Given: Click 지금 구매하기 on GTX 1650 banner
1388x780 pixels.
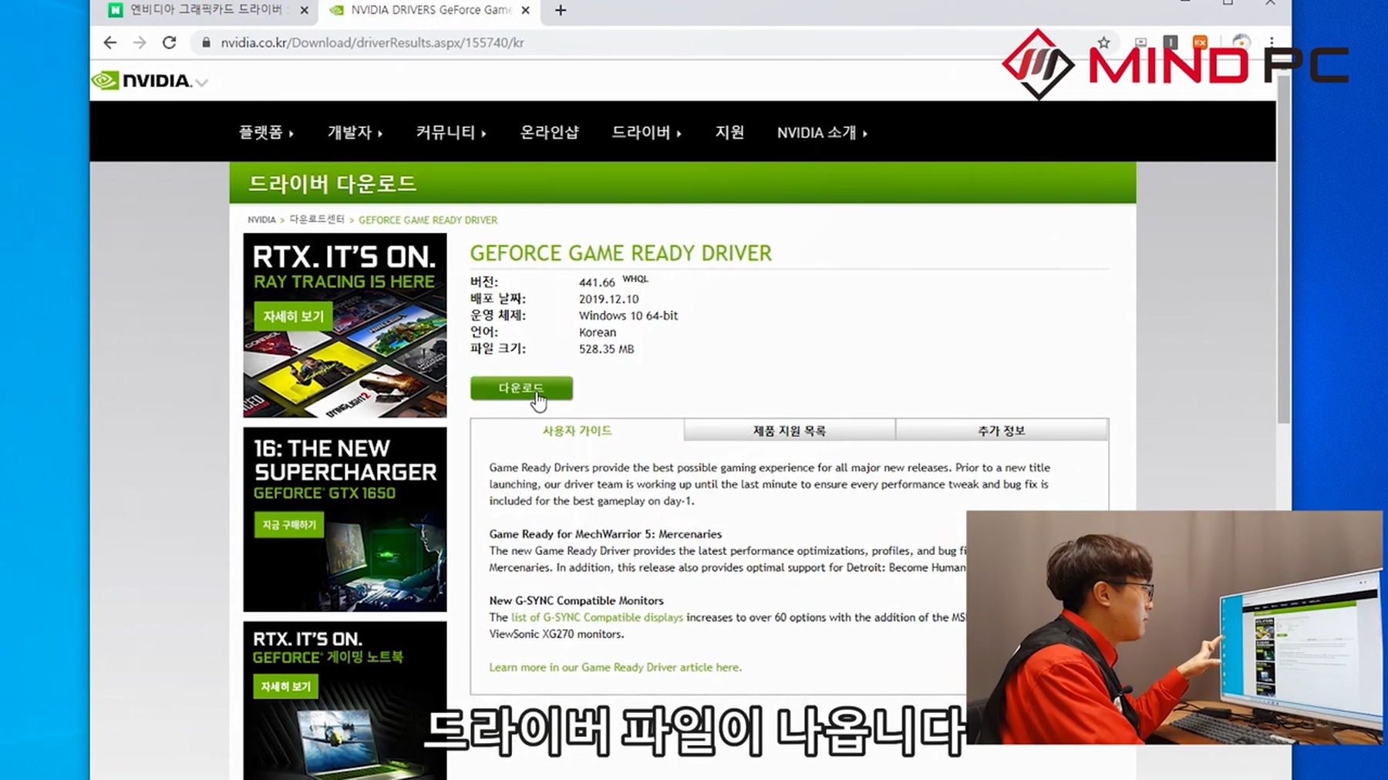Looking at the screenshot, I should click(289, 525).
